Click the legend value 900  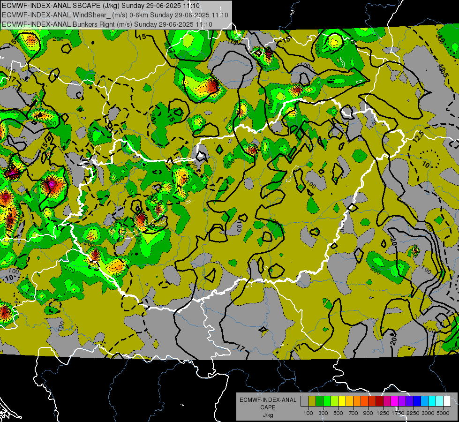368,413
